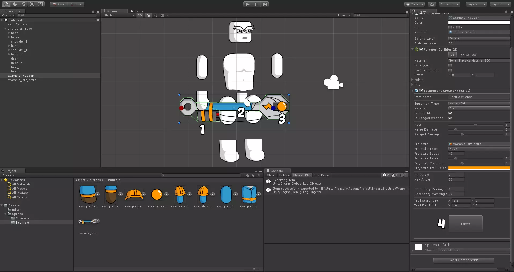Click the Export! button

(465, 224)
